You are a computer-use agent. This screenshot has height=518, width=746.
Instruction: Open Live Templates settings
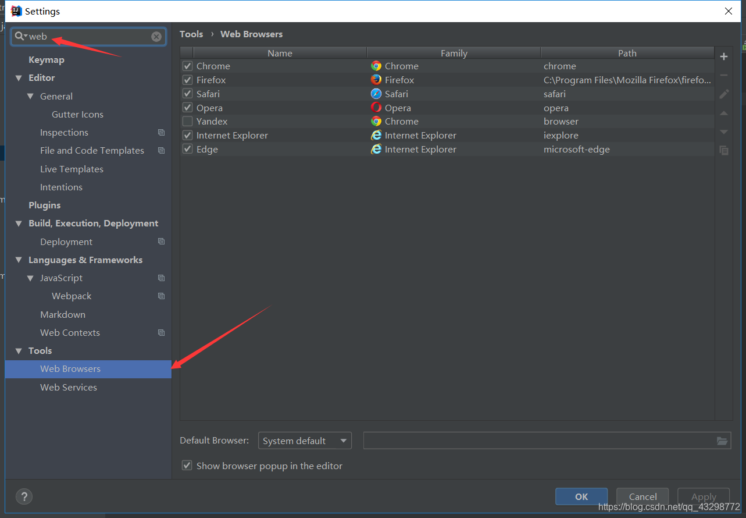coord(72,169)
